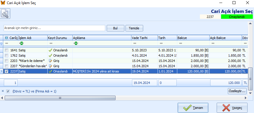Click the search text input field

54,28
